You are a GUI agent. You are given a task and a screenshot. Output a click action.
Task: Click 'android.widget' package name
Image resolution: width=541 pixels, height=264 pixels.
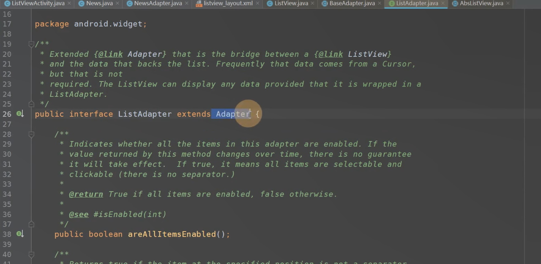[x=108, y=24]
